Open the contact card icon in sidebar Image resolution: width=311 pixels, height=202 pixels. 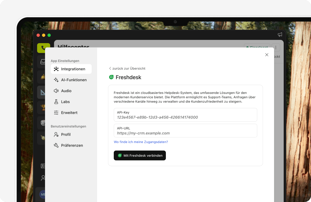43,166
